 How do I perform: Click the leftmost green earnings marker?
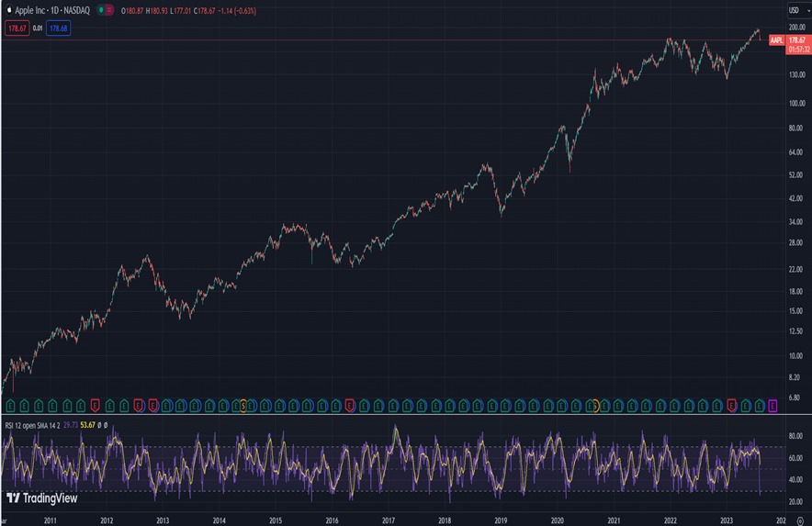click(x=10, y=406)
